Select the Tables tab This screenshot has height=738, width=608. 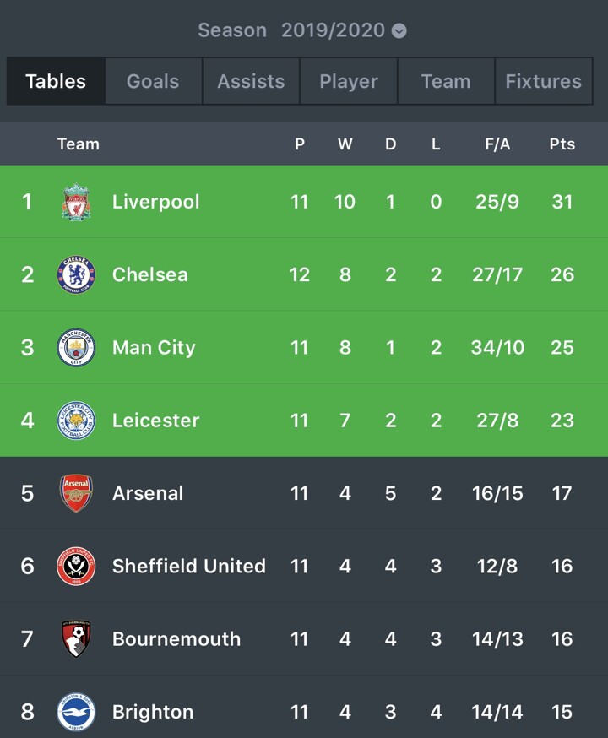tap(56, 82)
